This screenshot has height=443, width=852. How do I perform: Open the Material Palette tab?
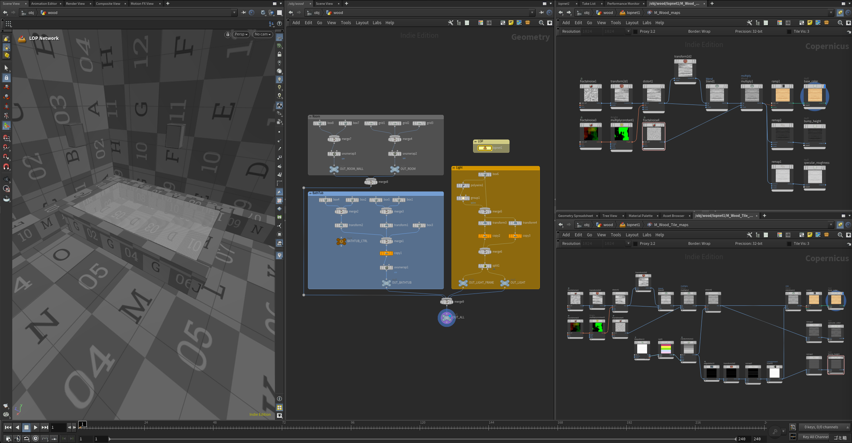click(640, 216)
